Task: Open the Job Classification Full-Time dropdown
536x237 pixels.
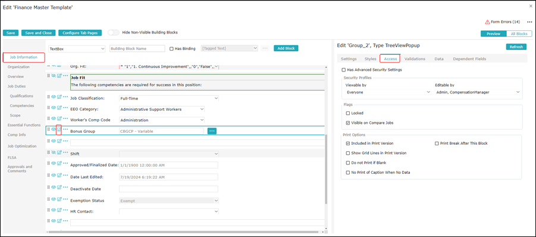Action: coord(169,98)
